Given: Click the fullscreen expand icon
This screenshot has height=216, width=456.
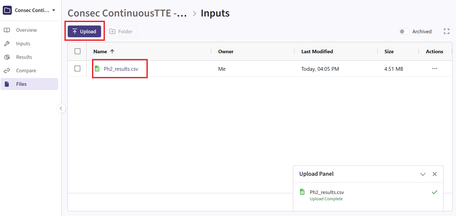Looking at the screenshot, I should click(446, 31).
